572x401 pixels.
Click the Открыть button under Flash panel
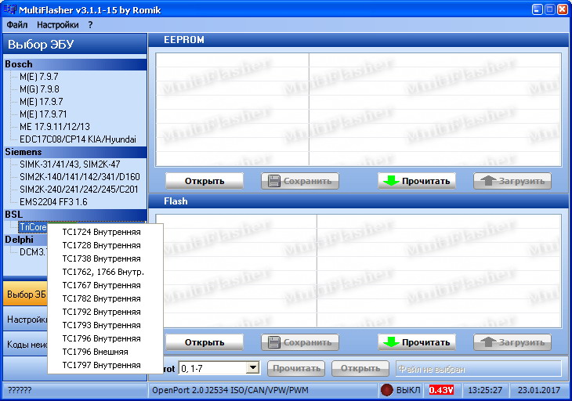(x=204, y=342)
